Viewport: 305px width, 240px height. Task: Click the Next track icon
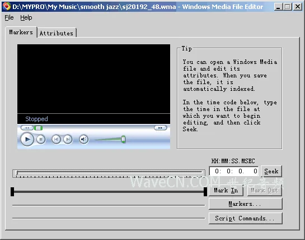coord(68,140)
